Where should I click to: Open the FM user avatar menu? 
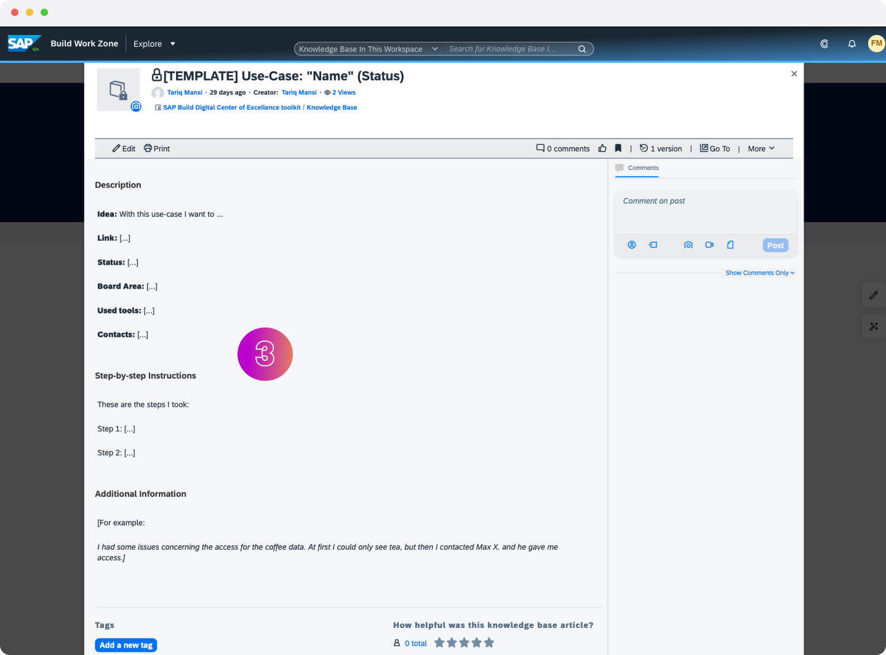click(x=877, y=43)
